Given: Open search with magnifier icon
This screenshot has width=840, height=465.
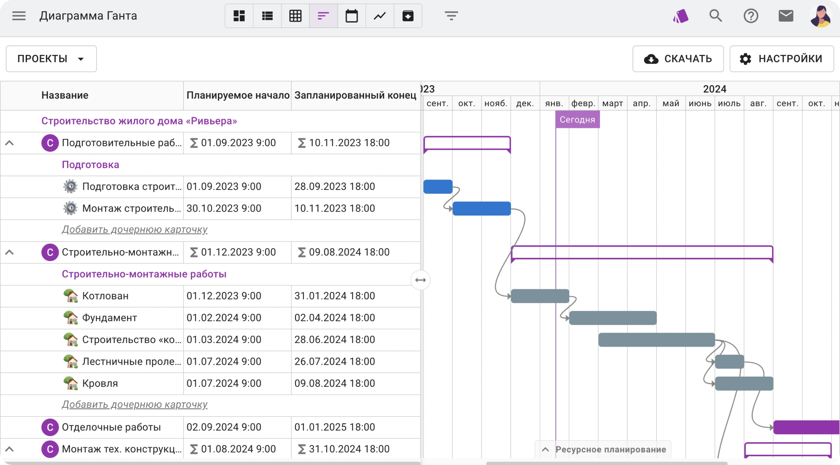Looking at the screenshot, I should (715, 16).
